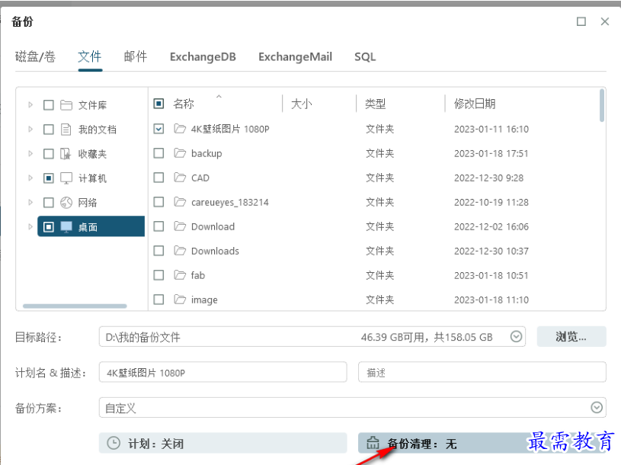The image size is (621, 465).
Task: Click the cleanup icon beside 备份清理
Action: click(373, 443)
